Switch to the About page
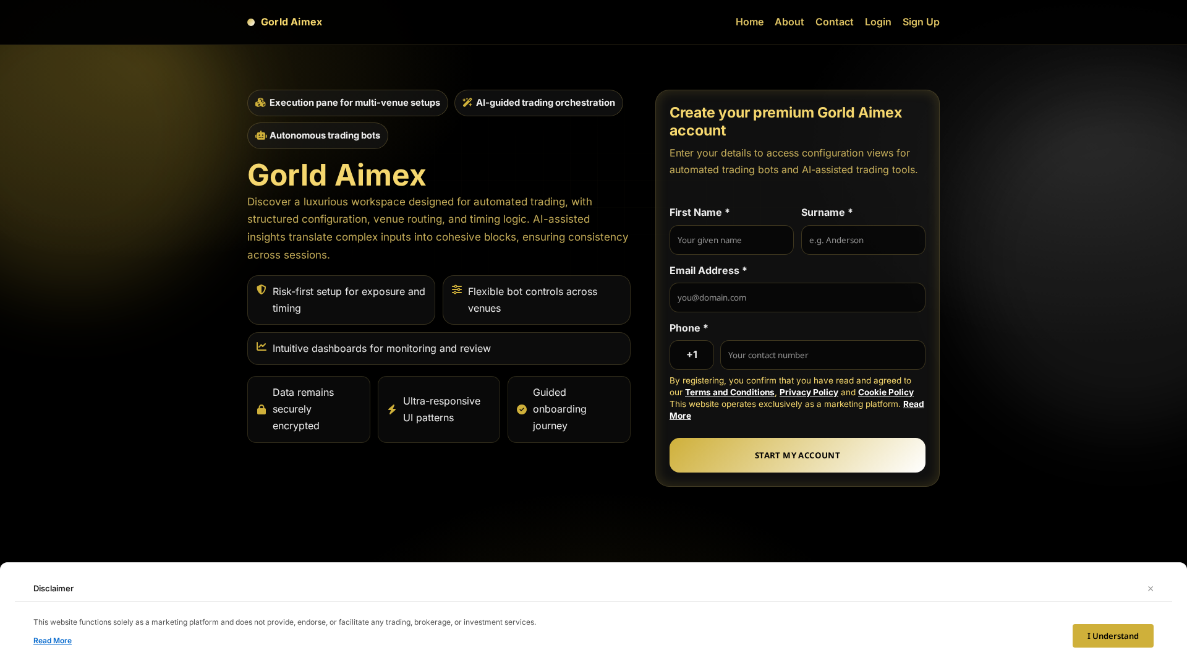The image size is (1187, 668). tap(789, 22)
